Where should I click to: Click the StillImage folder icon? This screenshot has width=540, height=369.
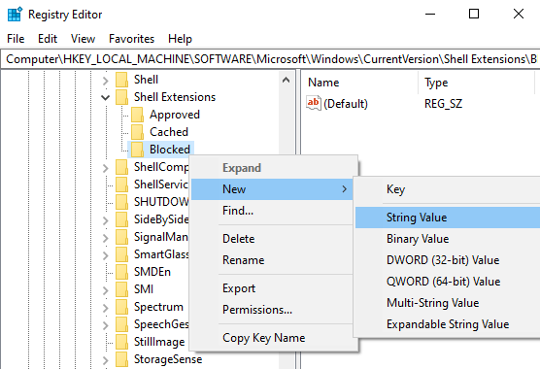[x=121, y=342]
